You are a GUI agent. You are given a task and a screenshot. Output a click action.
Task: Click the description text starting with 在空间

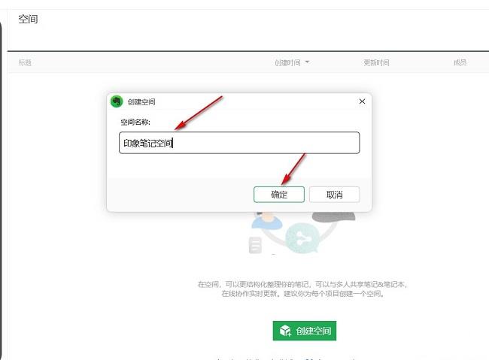[x=302, y=284]
